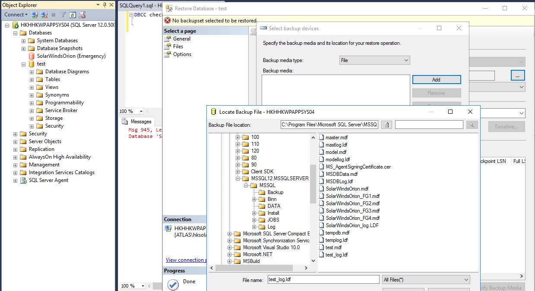Select the SolarWindsOrion.mdf file icon
The width and height of the screenshot is (535, 291).
[322, 189]
